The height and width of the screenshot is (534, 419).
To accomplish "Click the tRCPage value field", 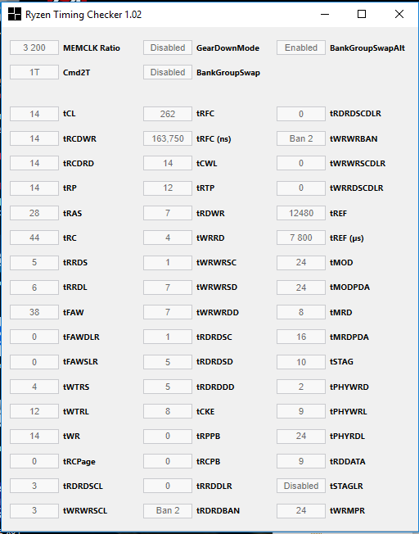I will (34, 461).
